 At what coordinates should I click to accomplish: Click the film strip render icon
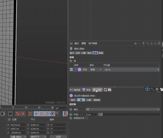(x=65, y=114)
